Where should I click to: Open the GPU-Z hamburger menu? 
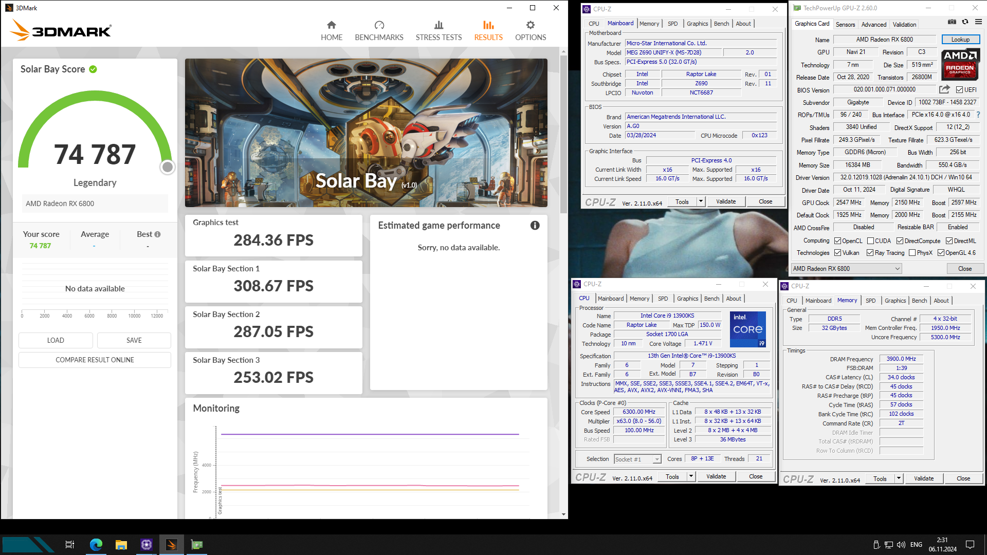coord(978,22)
